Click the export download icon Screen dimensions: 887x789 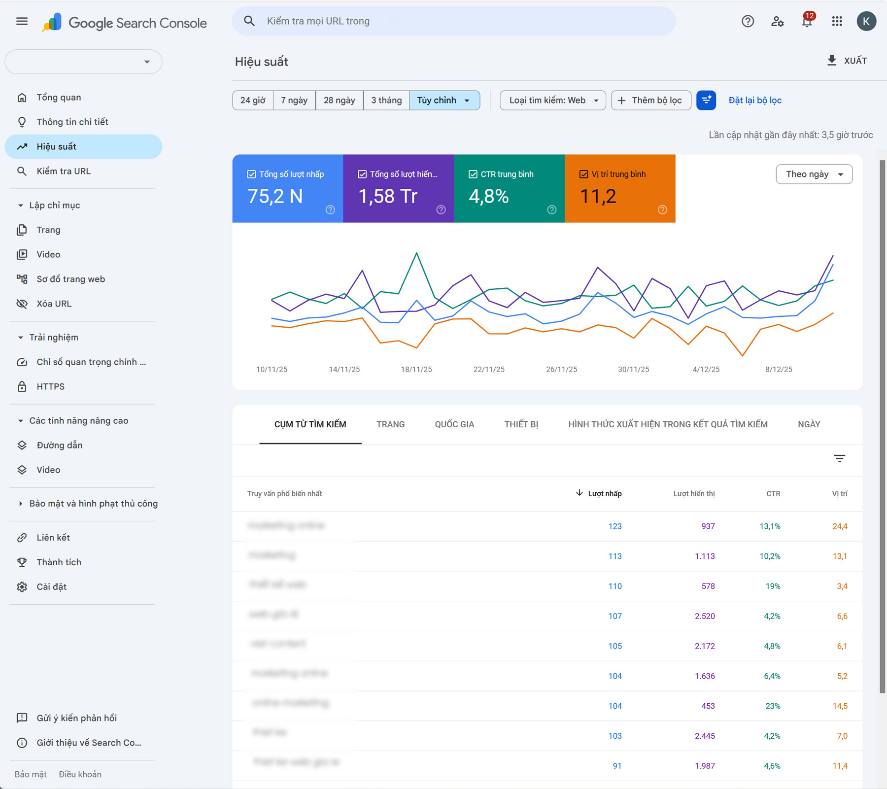point(832,61)
